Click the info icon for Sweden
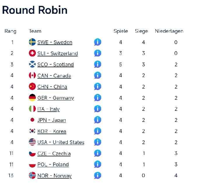The height and width of the screenshot is (190, 202). coord(98,42)
